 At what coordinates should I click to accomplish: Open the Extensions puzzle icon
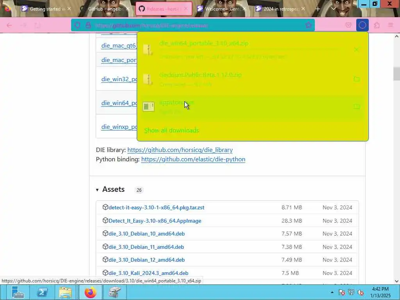377,25
